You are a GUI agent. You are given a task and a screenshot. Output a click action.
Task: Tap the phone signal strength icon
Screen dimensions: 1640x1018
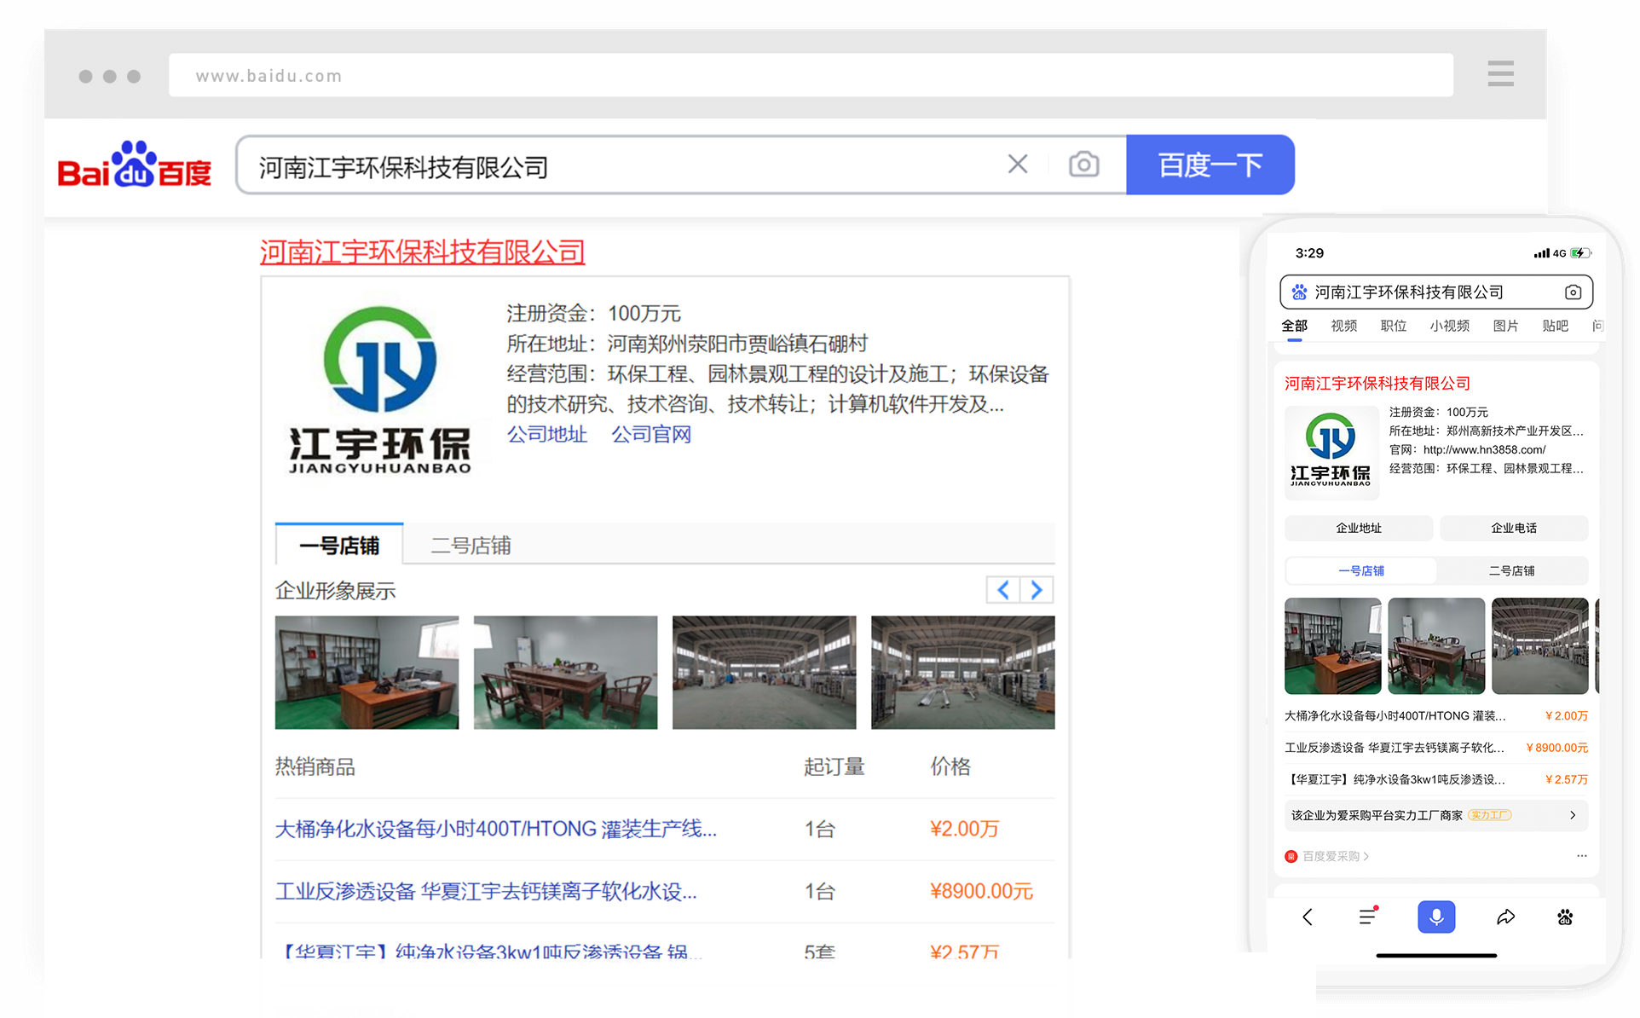tap(1541, 253)
